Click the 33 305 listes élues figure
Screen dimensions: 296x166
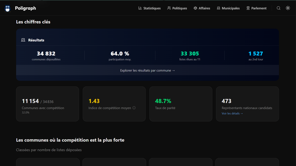pyautogui.click(x=190, y=54)
